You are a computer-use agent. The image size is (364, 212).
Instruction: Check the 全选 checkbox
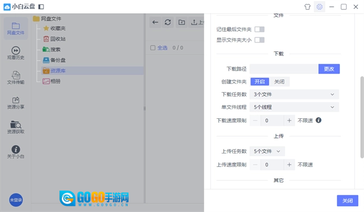coord(153,48)
